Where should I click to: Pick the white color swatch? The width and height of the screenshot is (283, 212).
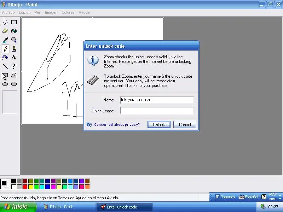[x=14, y=187]
